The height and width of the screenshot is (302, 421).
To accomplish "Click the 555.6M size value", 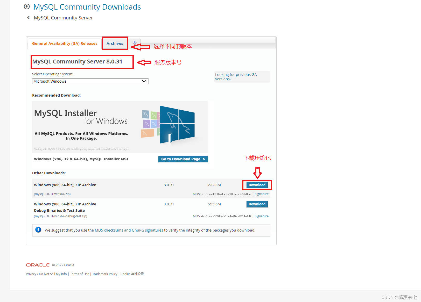I will [x=214, y=204].
